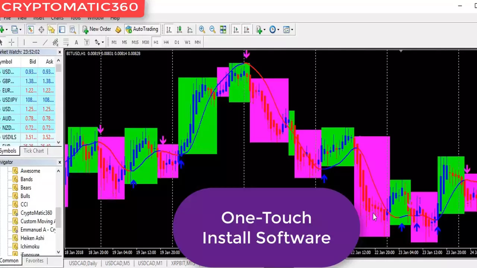Close the Market Watch panel
477x268 pixels.
click(x=59, y=52)
